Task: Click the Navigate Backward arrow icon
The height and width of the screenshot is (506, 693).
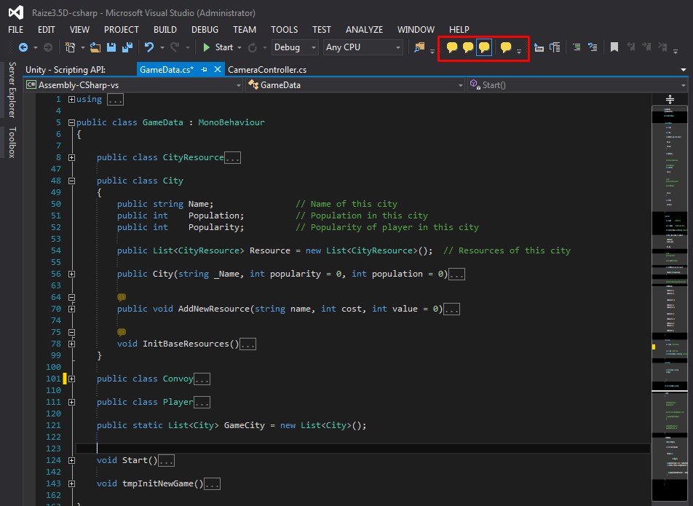Action: 23,47
